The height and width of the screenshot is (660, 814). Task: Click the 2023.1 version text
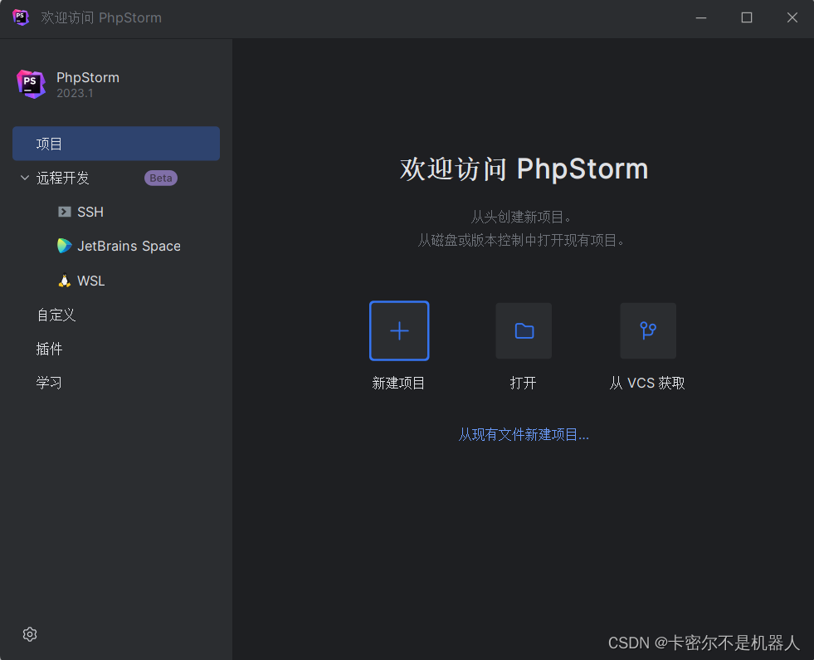(75, 94)
